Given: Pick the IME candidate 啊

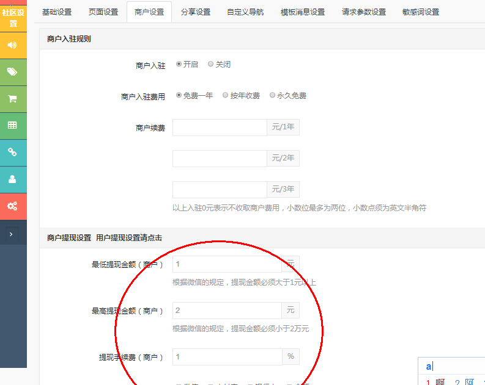Looking at the screenshot, I should (x=440, y=382).
